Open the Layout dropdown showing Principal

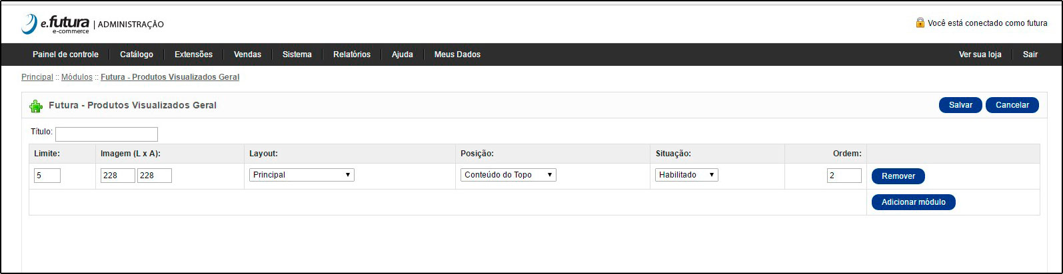point(302,175)
